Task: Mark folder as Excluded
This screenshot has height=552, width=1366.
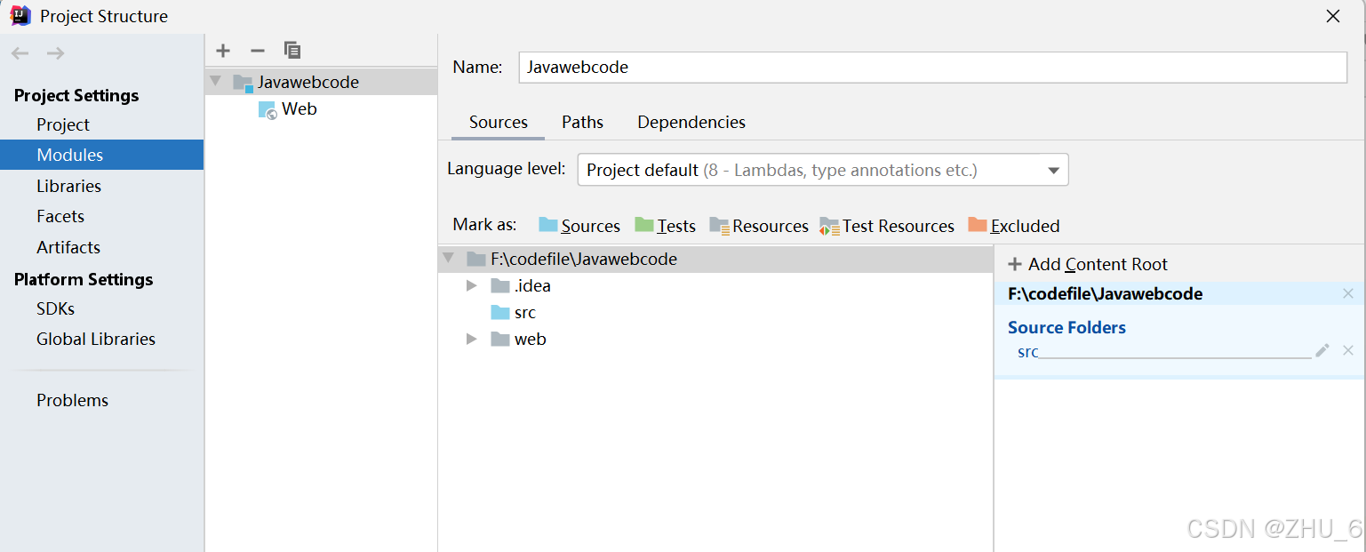Action: coord(1014,226)
